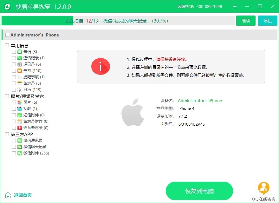
Task: Open the 书签 (110) tree node
Action: point(32,71)
